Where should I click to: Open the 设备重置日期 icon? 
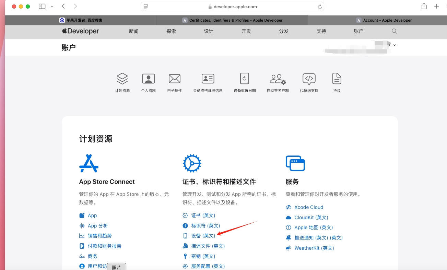pos(245,79)
